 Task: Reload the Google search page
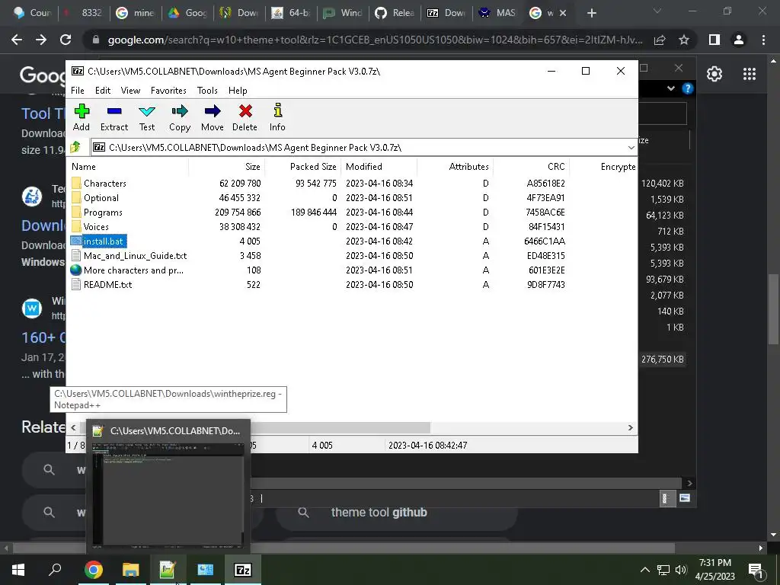tap(66, 40)
